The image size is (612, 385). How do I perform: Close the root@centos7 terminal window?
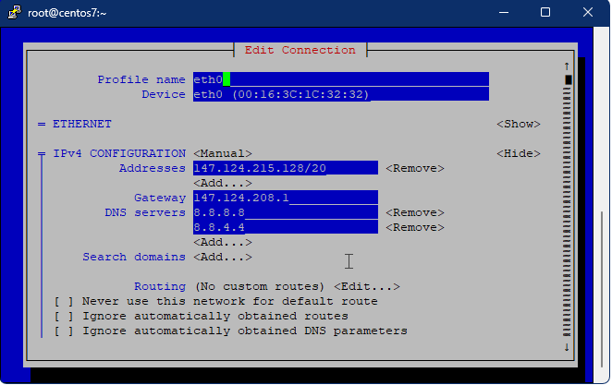point(587,13)
